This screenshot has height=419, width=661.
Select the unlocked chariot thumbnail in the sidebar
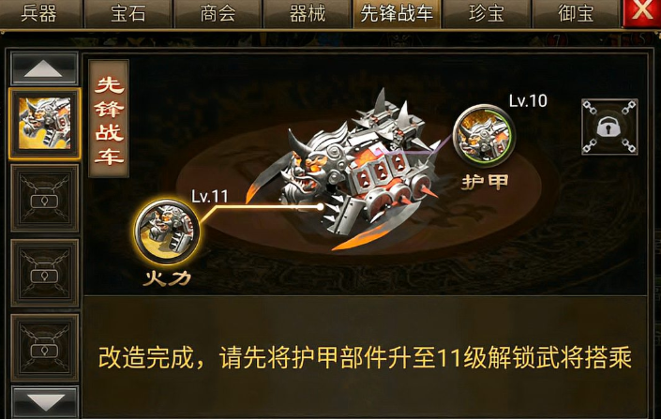(45, 124)
